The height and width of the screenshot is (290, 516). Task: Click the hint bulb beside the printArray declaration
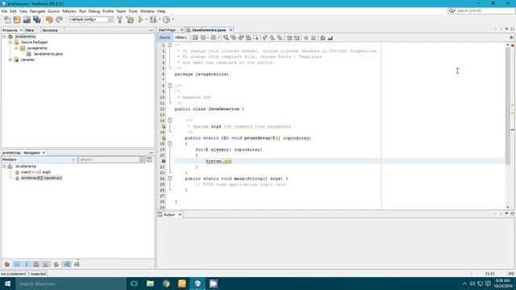(x=164, y=138)
